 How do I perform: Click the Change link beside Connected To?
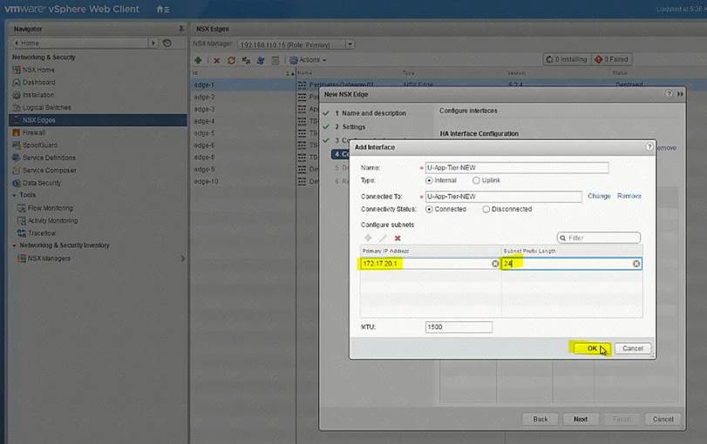(599, 196)
